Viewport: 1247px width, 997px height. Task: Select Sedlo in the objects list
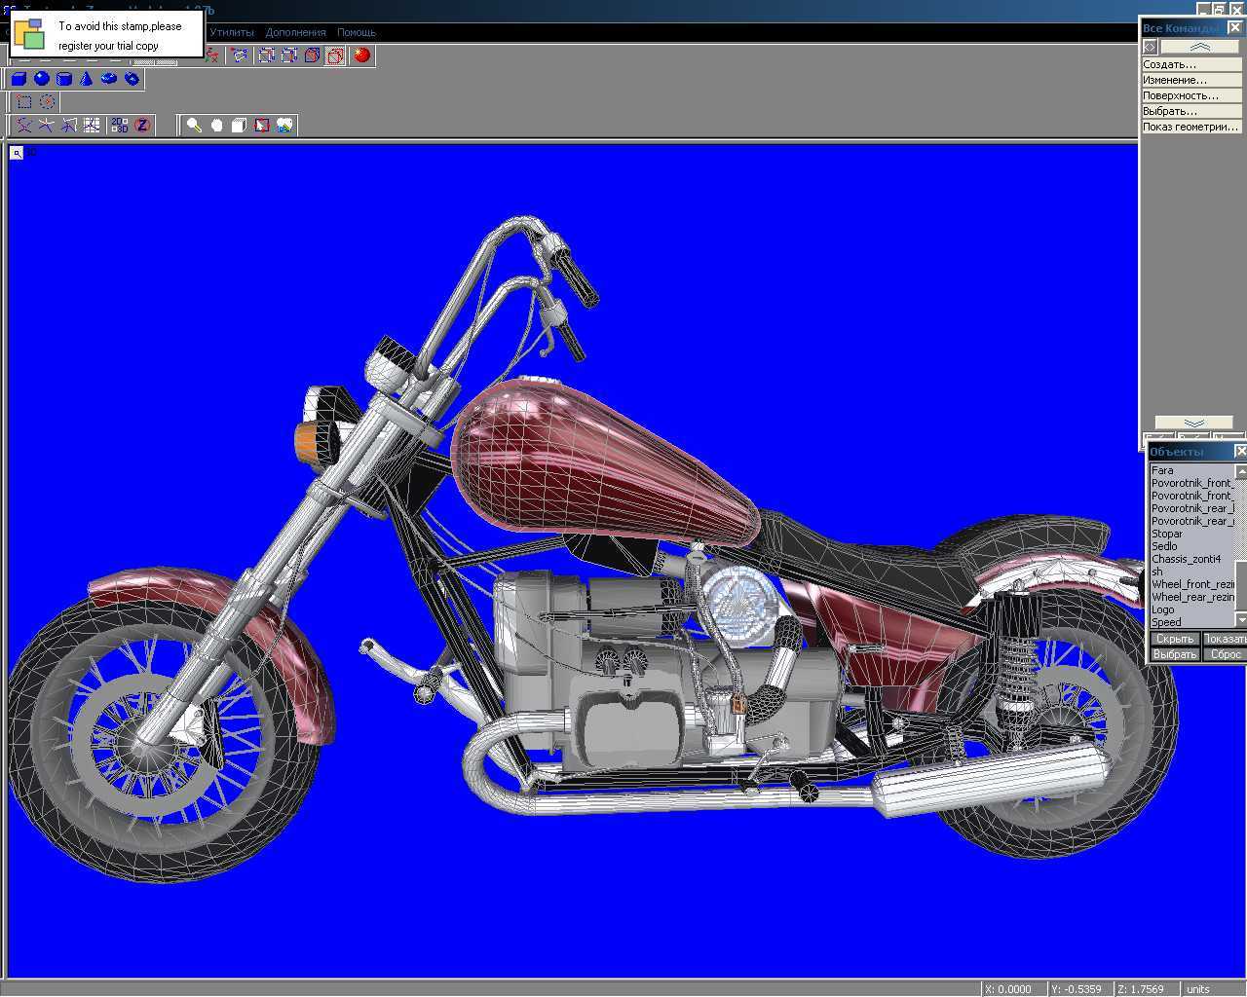(1165, 546)
